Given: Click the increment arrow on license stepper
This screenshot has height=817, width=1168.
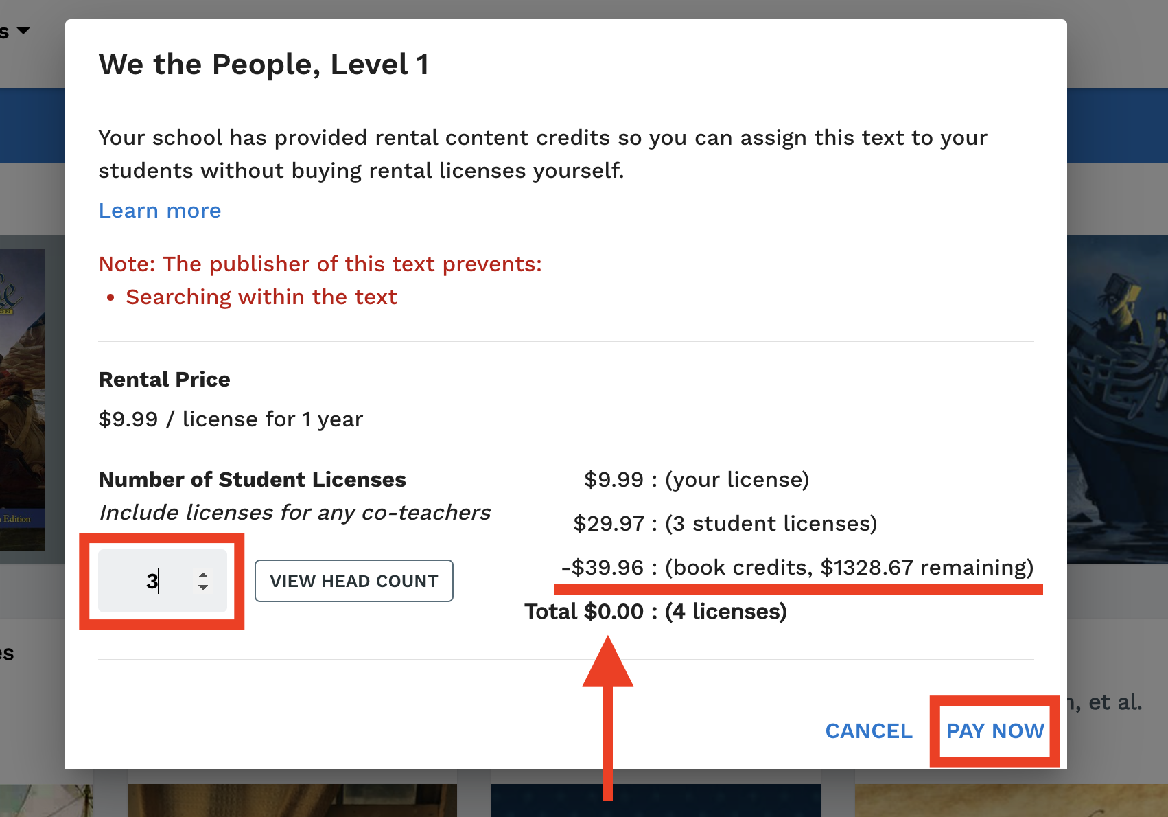Looking at the screenshot, I should pos(203,575).
